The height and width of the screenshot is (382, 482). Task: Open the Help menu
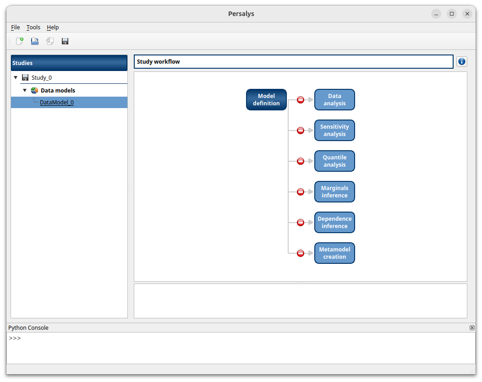(x=53, y=27)
